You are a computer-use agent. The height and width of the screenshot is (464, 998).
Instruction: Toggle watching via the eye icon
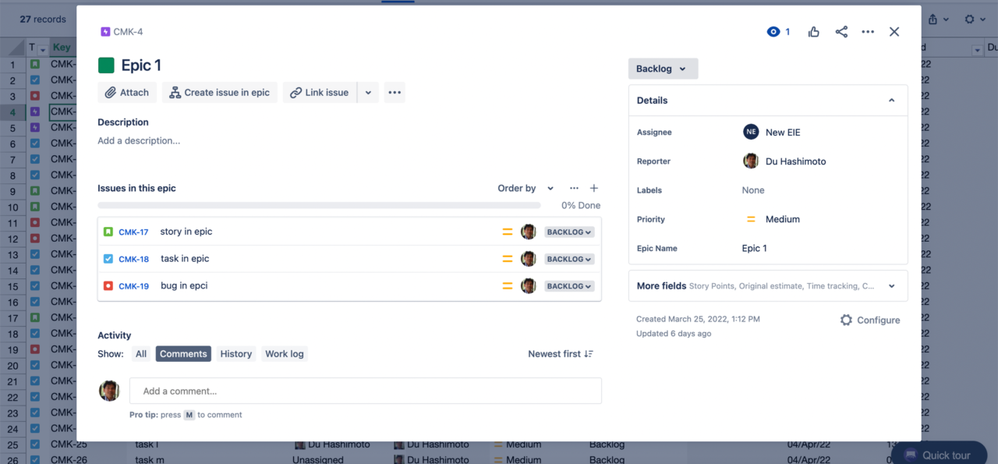pos(773,32)
